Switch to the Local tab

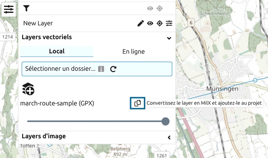(x=57, y=51)
